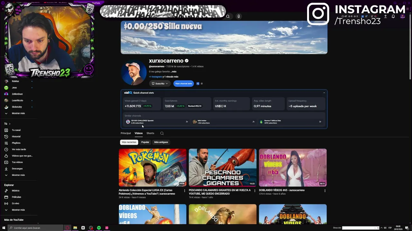Open the ZellenDust subscription channel
Screen dimensions: 412x231
click(17, 94)
